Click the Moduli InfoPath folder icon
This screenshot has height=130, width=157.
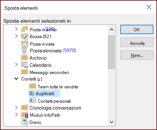(25, 115)
